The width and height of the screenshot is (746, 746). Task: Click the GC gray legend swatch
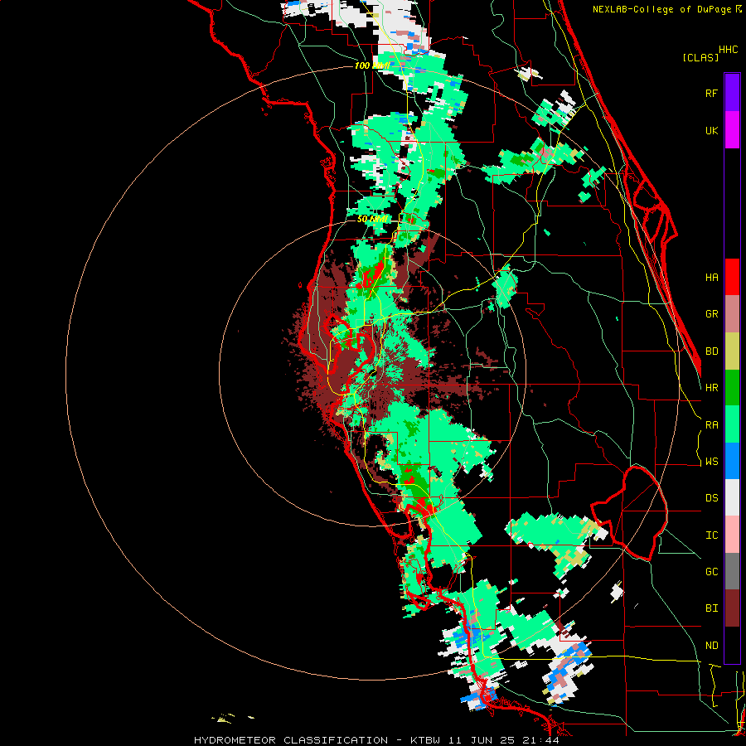click(732, 572)
